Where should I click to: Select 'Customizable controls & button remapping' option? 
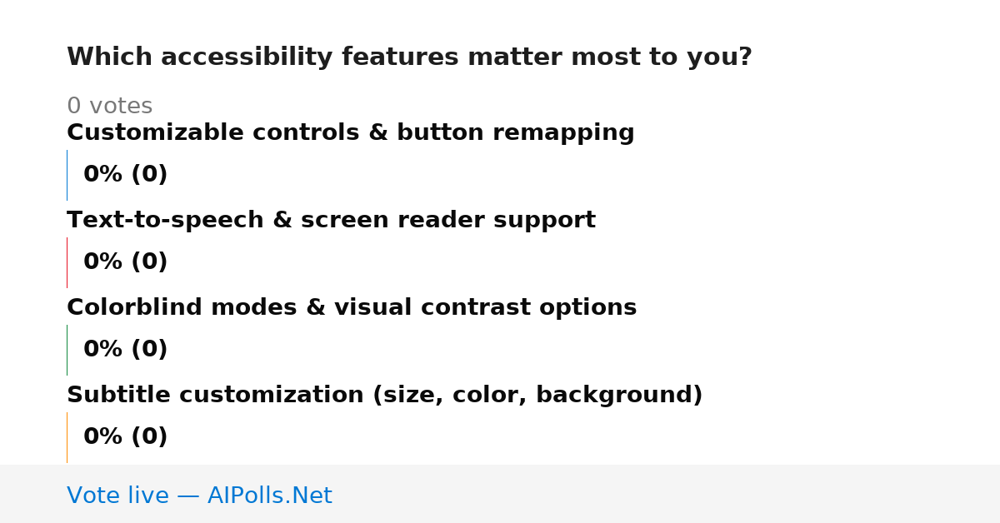(x=351, y=132)
